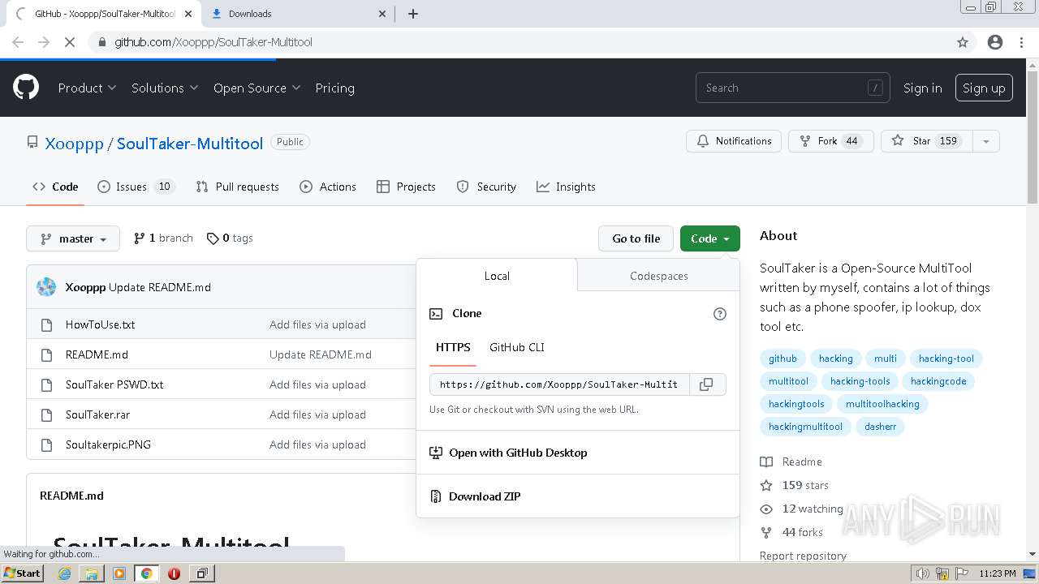The width and height of the screenshot is (1039, 584).
Task: Open the SoulTaker PSWD.txt file
Action: [114, 384]
